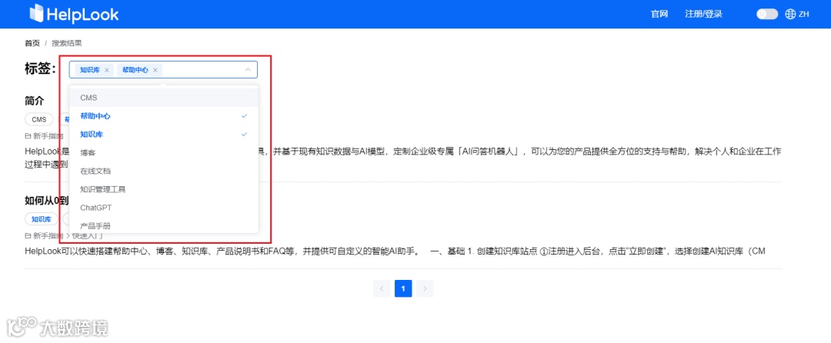Open the 简介 search result title
831x343 pixels.
[x=35, y=101]
